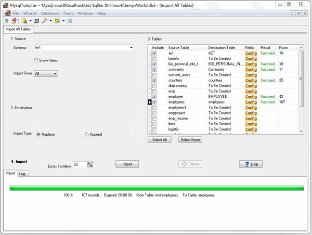The width and height of the screenshot is (312, 235).
Task: Click the wand wizard toolbar icon
Action: (x=44, y=21)
